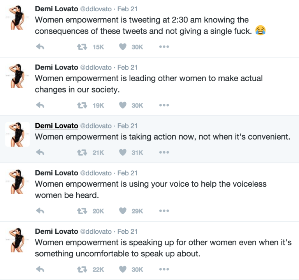Like the tweet with 29K likes
299x280 pixels.
(x=123, y=211)
